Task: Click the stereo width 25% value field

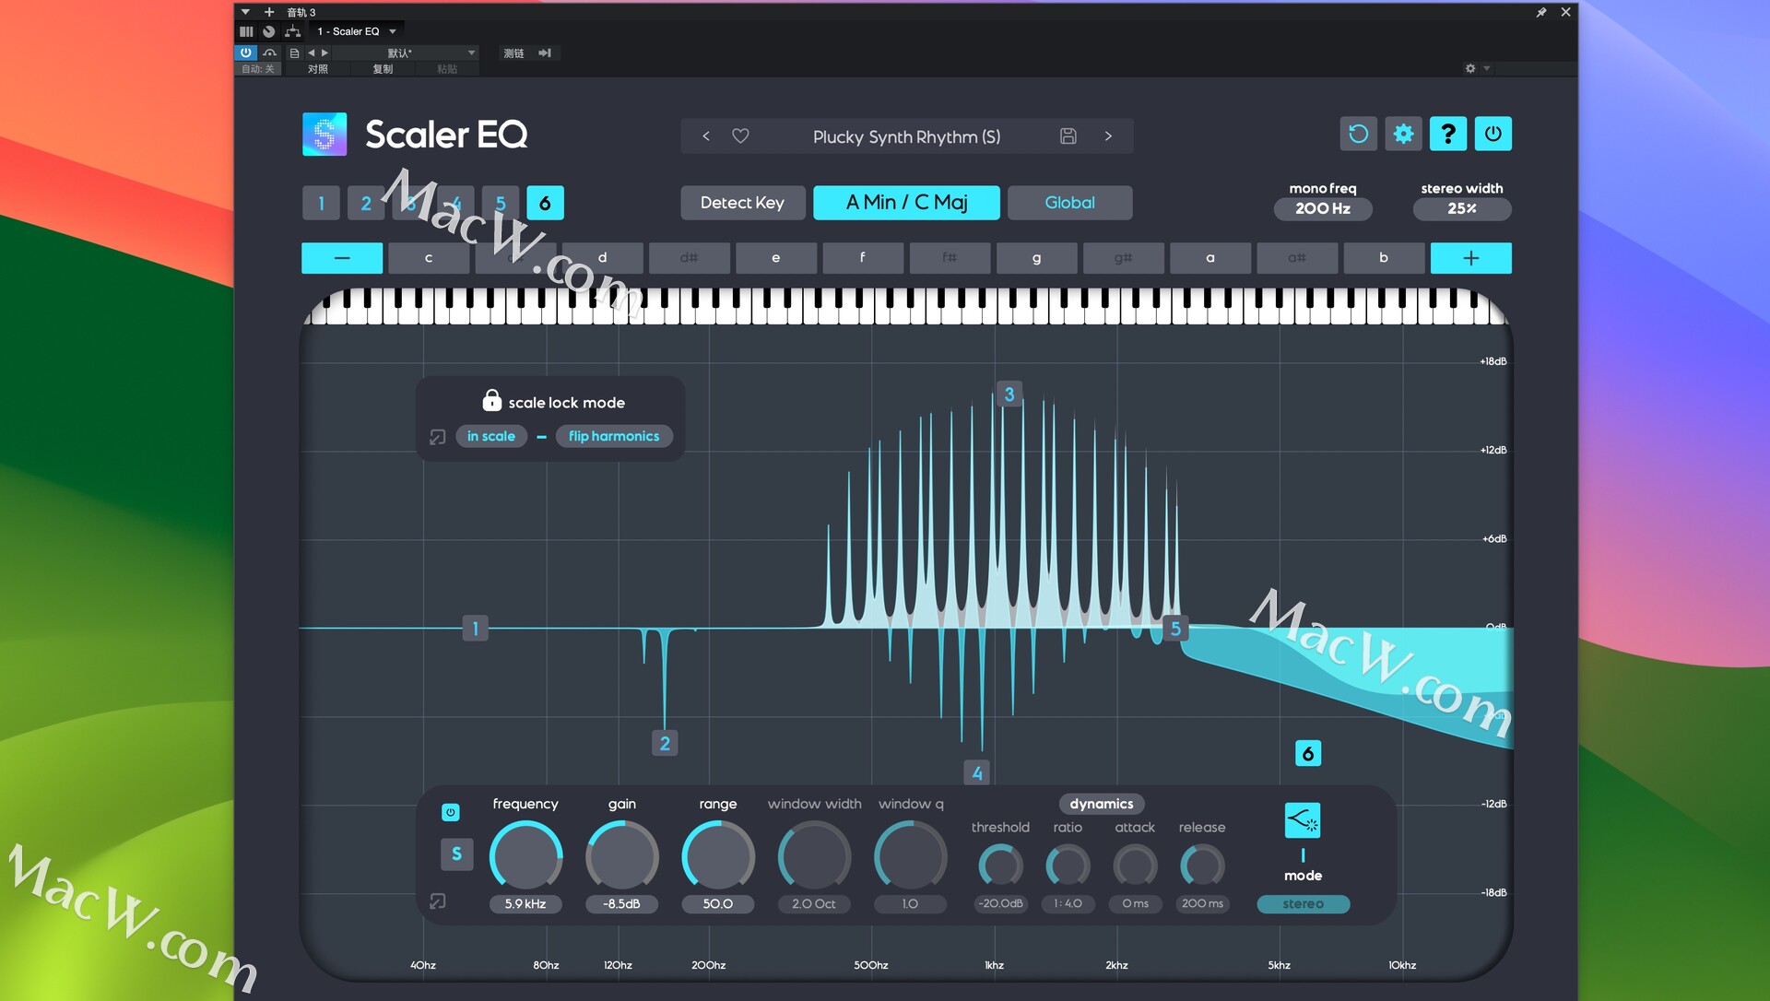Action: coord(1461,208)
